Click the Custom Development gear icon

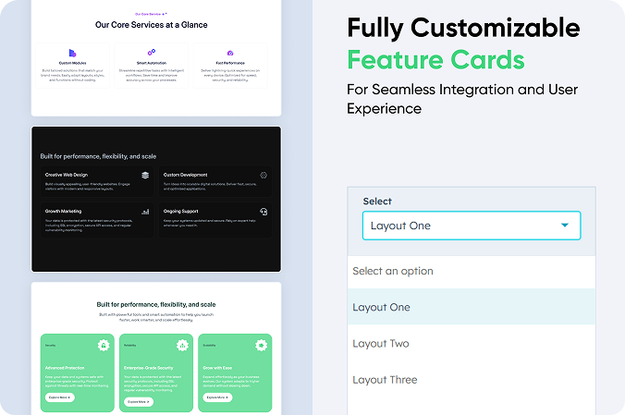(263, 175)
